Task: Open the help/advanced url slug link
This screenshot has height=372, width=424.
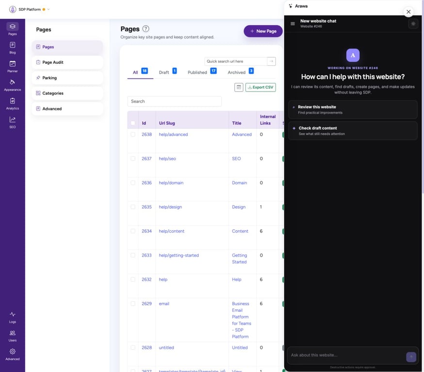Action: click(x=173, y=135)
